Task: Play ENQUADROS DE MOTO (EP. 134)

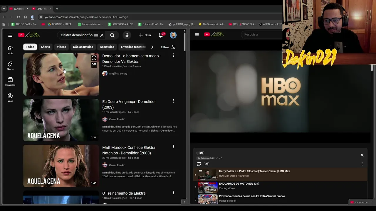Action: (x=280, y=187)
